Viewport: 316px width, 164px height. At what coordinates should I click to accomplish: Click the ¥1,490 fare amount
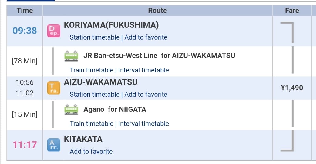point(292,88)
